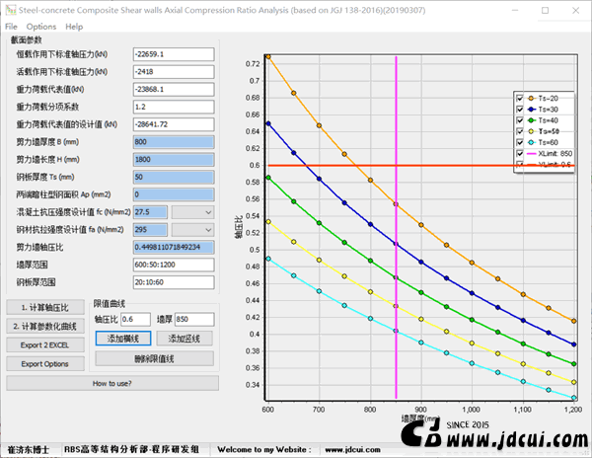592x458 pixels.
Task: Open the File menu
Action: [11, 27]
